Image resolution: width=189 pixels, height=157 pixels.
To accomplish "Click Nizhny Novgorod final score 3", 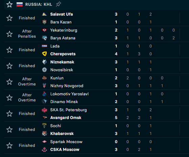I will [x=116, y=86].
